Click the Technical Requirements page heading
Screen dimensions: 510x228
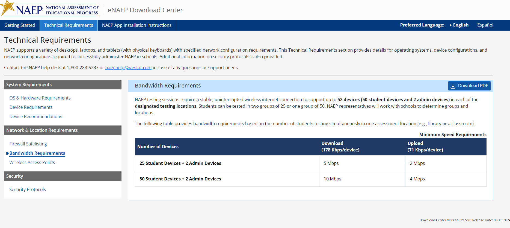click(x=48, y=40)
